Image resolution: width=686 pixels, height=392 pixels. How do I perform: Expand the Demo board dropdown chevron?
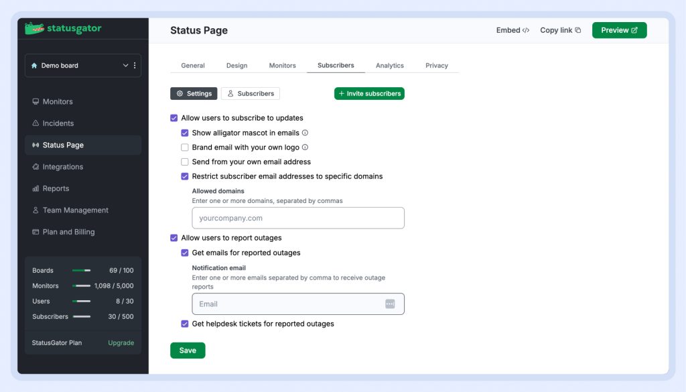click(x=125, y=66)
